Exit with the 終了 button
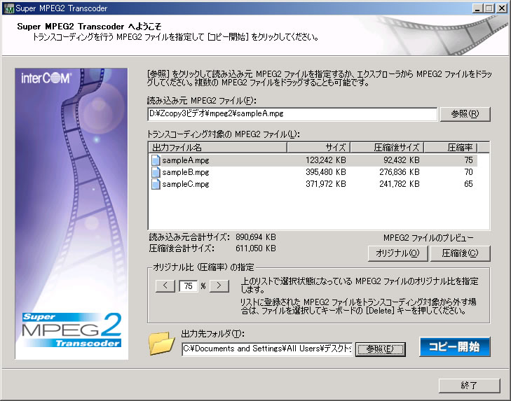Image resolution: width=511 pixels, height=401 pixels. [x=469, y=386]
